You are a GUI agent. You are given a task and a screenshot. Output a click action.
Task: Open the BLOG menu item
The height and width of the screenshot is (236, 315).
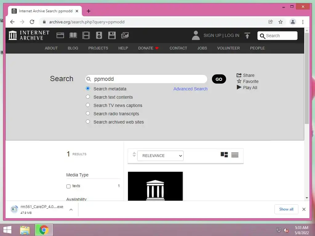73,48
